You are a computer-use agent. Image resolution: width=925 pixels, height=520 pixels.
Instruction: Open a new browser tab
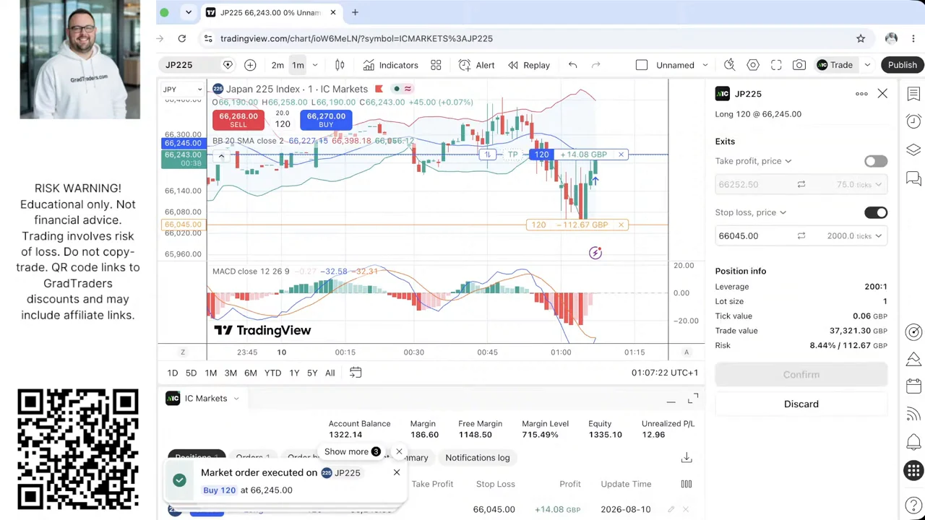tap(355, 12)
